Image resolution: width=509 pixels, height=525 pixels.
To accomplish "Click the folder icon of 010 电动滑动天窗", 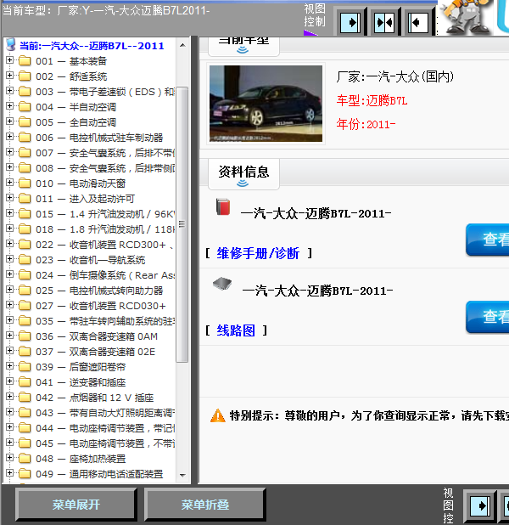I will coord(25,183).
